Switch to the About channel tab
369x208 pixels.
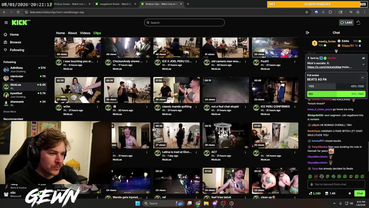tap(72, 33)
